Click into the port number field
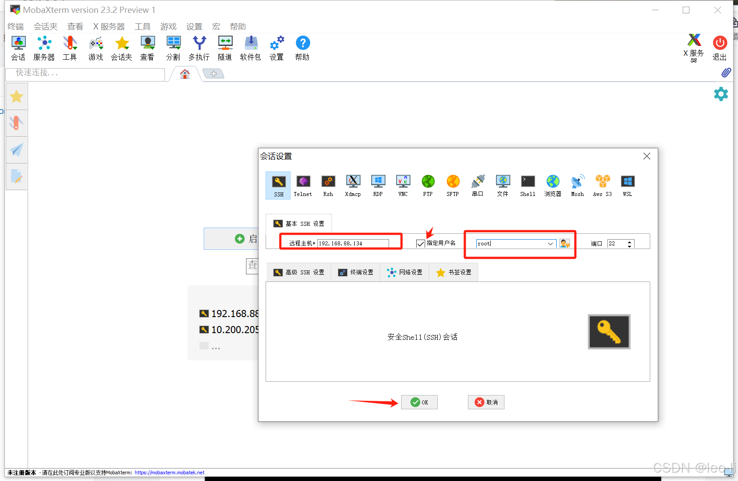Viewport: 738px width, 481px height. pos(617,244)
